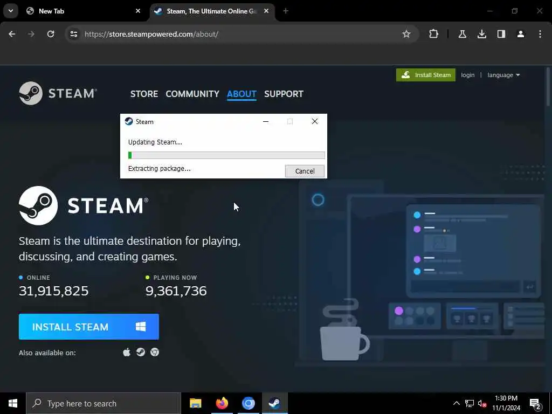
Task: Close the New Tab tab
Action: (138, 11)
